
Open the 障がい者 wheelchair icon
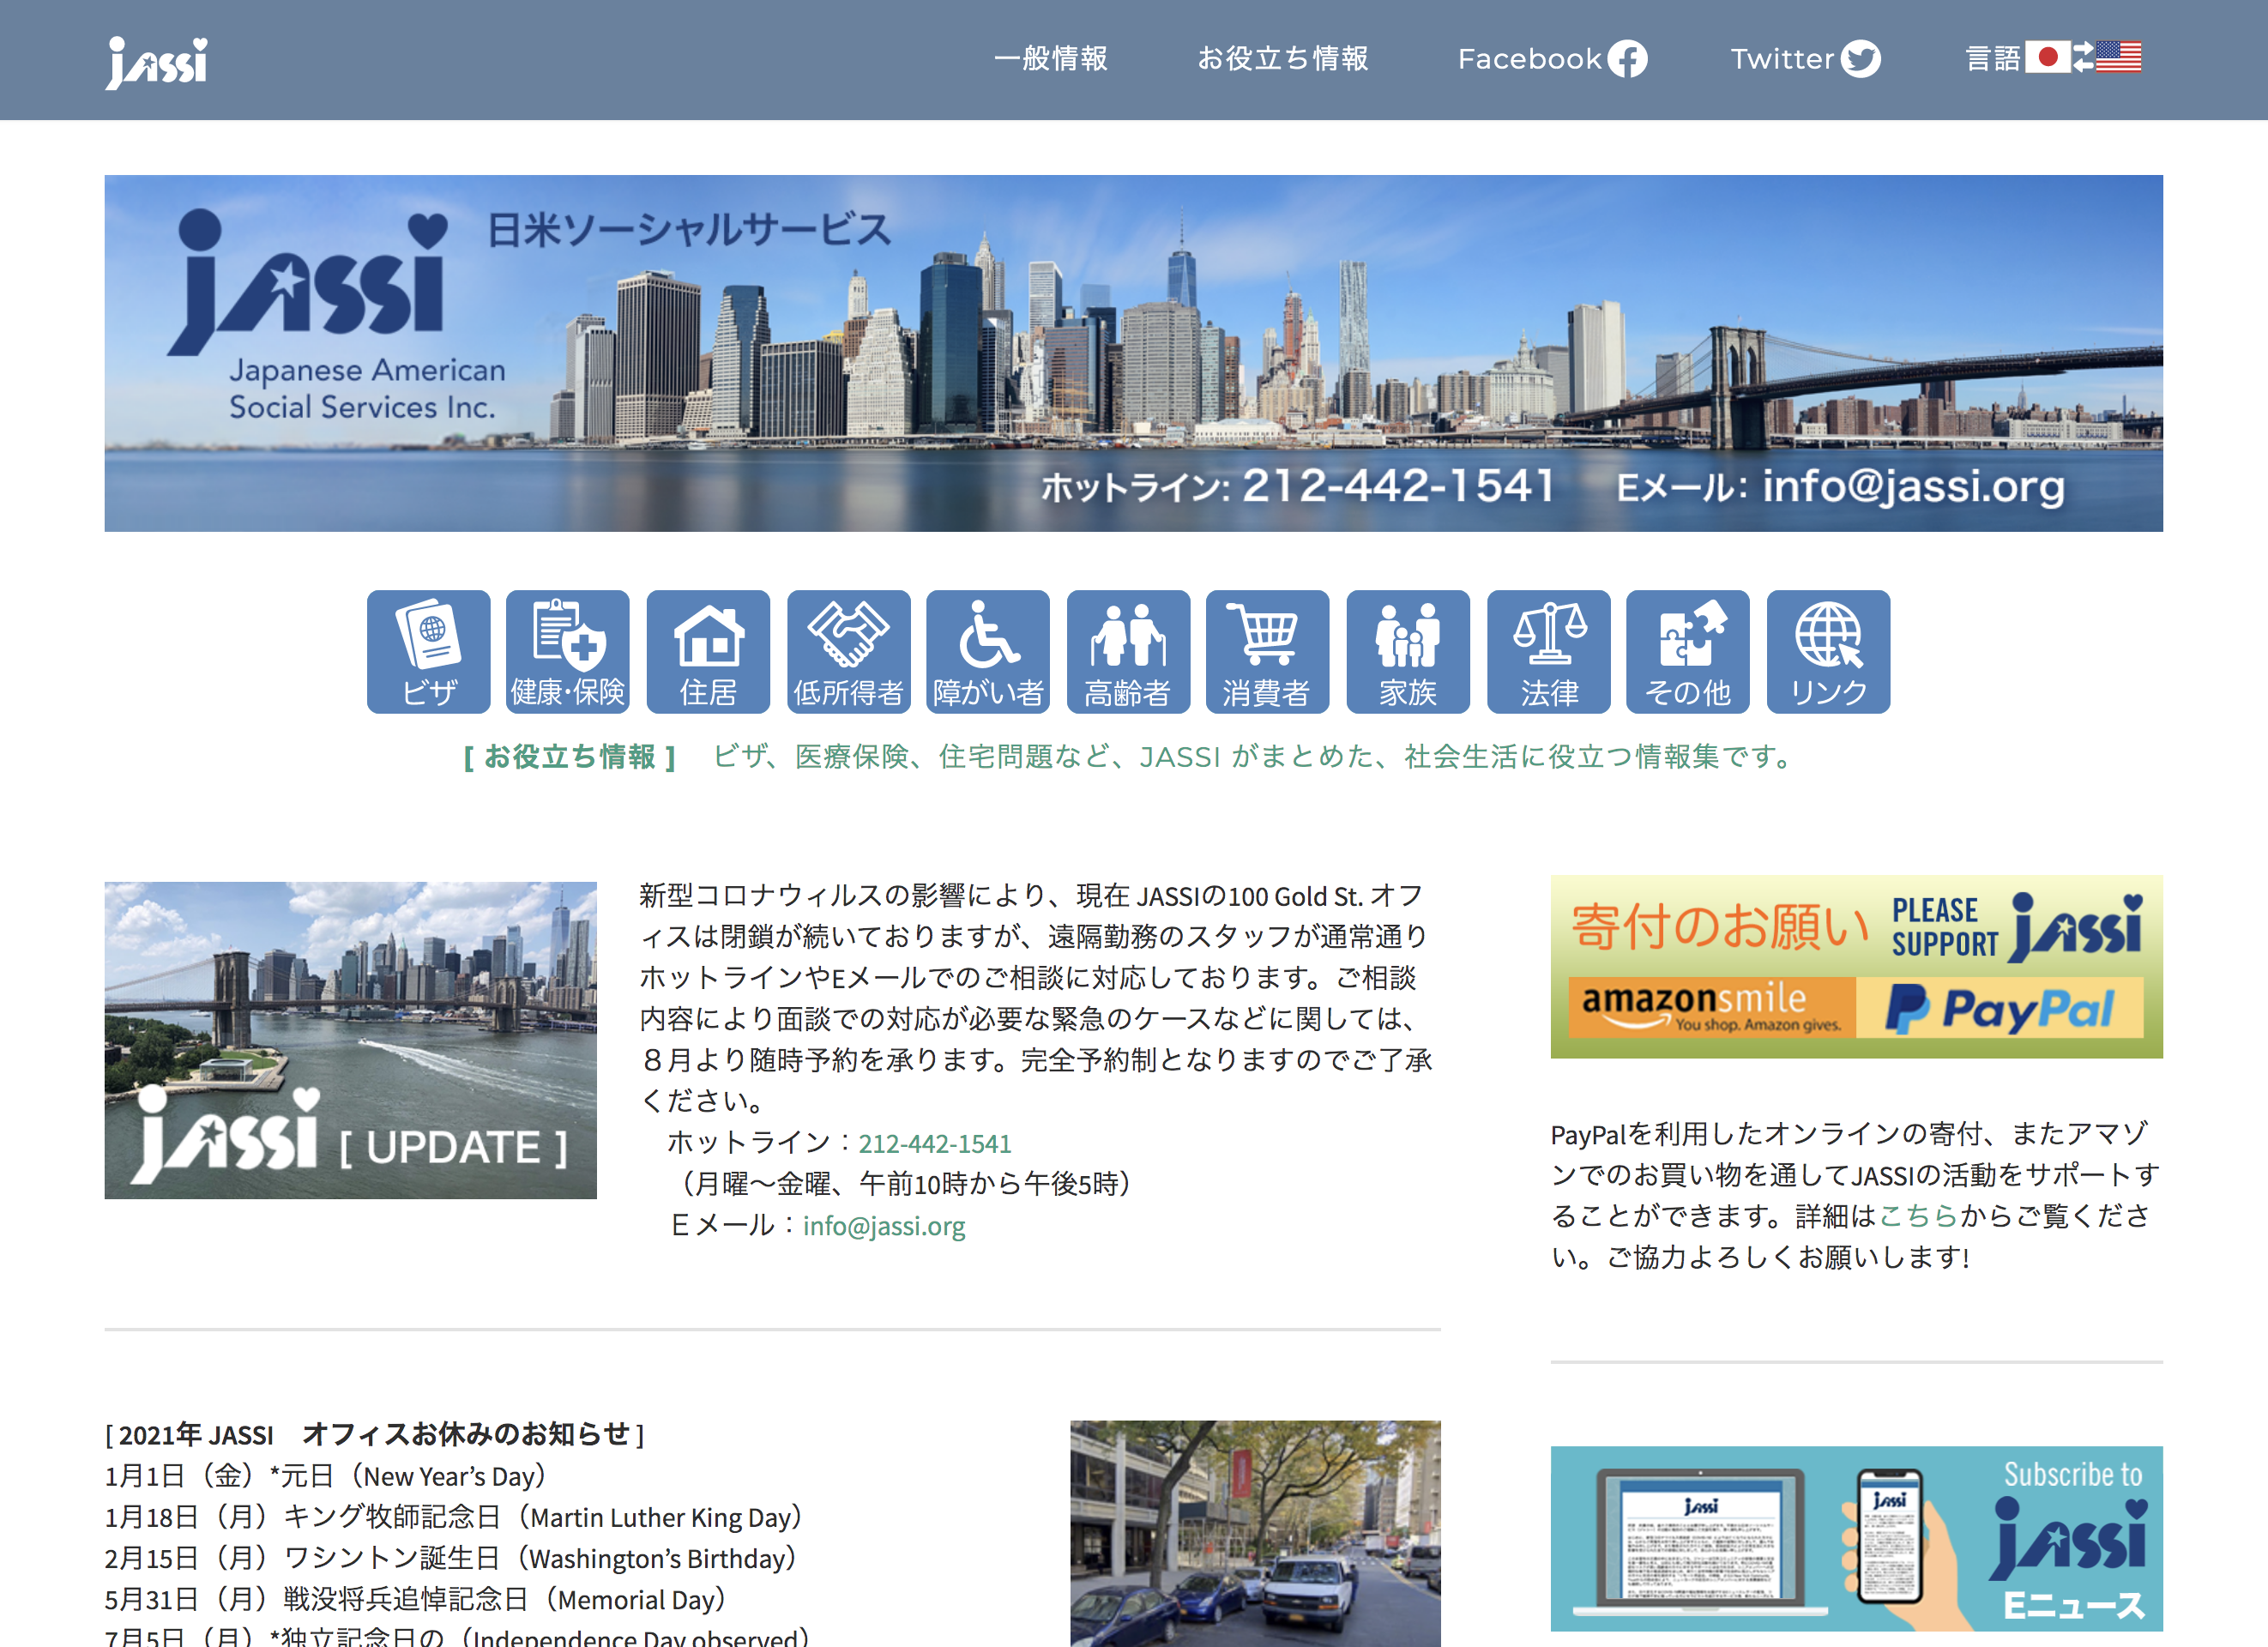(x=988, y=651)
